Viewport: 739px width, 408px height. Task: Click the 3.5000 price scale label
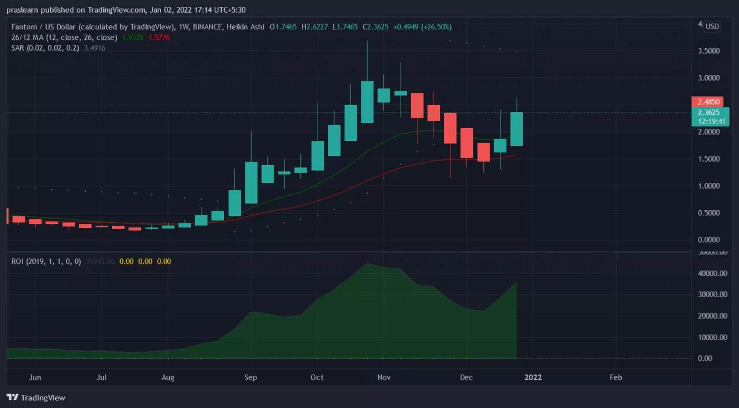tap(708, 51)
